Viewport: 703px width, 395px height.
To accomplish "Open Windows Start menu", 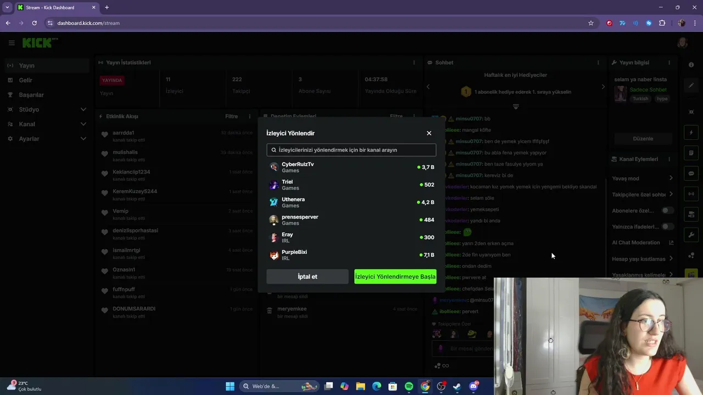I will point(230,386).
